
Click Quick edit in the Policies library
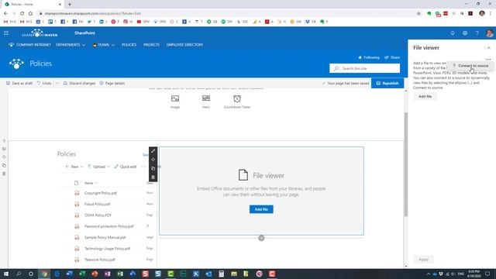126,167
